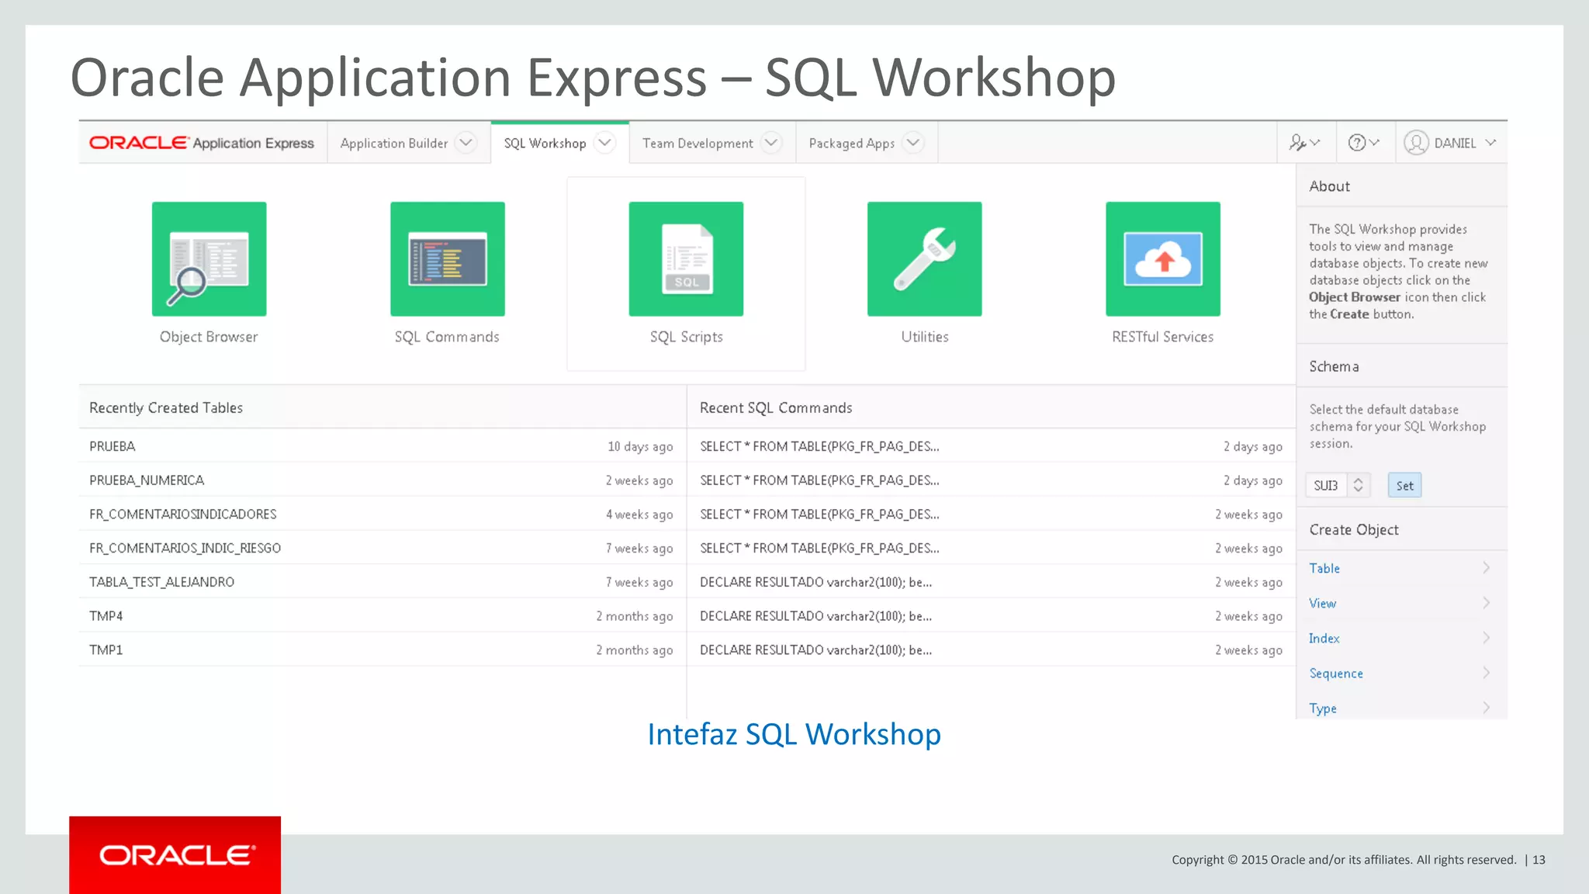This screenshot has height=894, width=1589.
Task: Create a new View link
Action: [x=1322, y=603]
